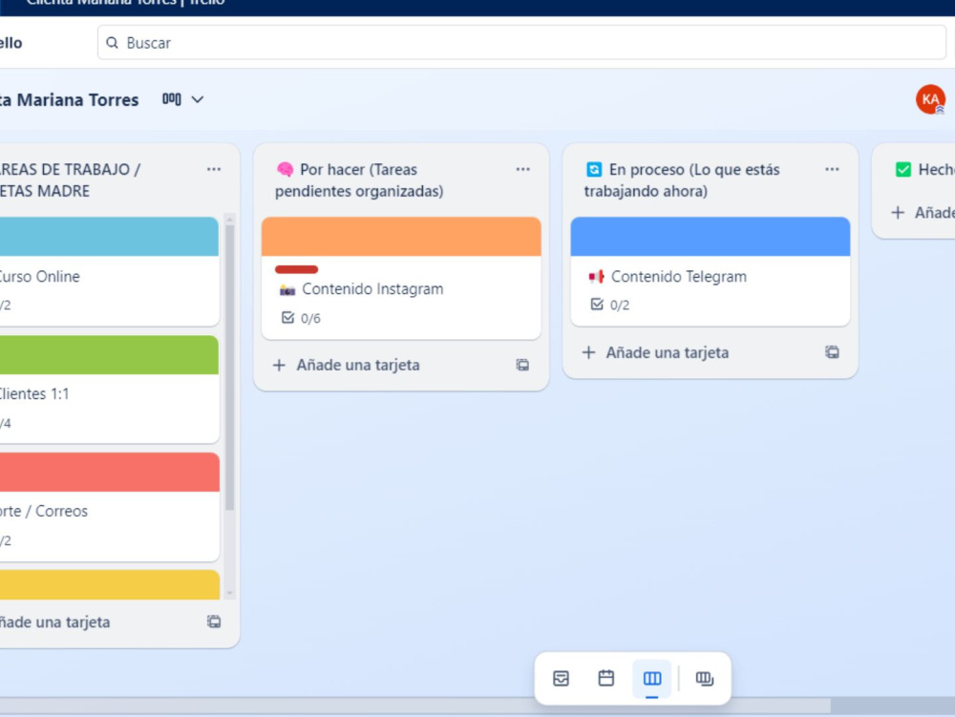
Task: Click the camera emoji on Contenido Instagram
Action: (287, 289)
